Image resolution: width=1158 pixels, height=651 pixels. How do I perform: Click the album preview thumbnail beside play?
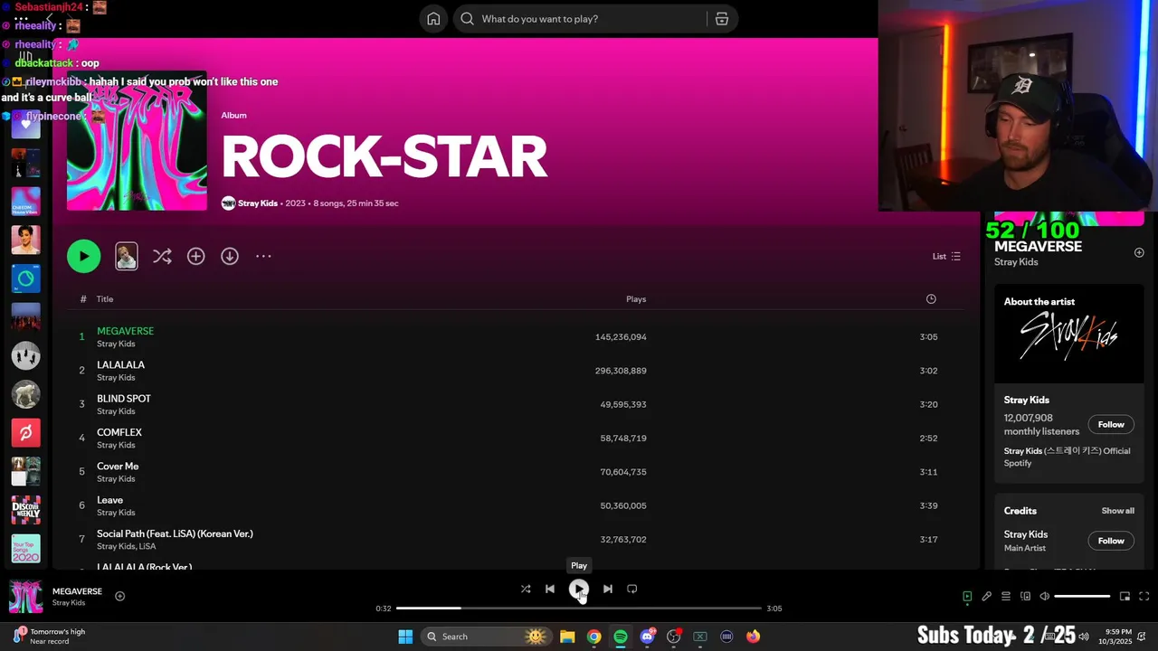pos(127,256)
